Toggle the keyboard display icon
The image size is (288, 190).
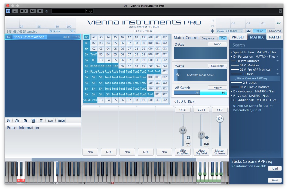248,31
